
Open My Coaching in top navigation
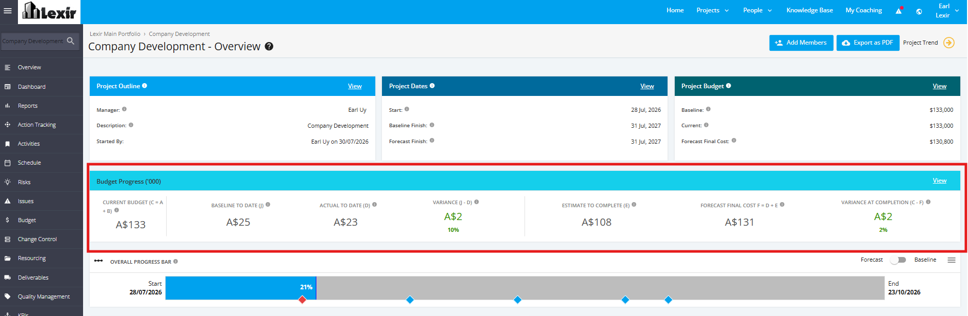tap(864, 10)
